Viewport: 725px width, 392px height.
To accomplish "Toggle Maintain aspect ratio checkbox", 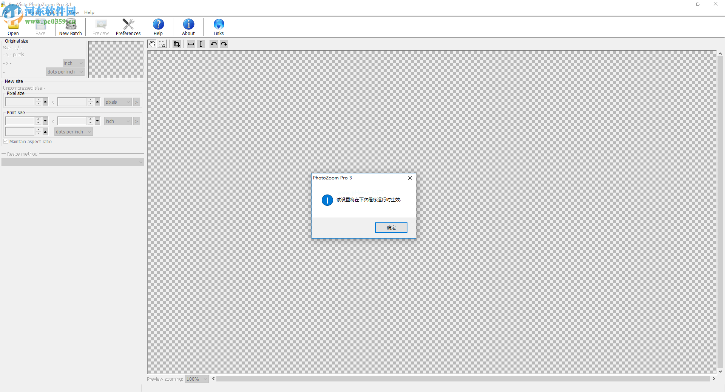I will click(6, 141).
